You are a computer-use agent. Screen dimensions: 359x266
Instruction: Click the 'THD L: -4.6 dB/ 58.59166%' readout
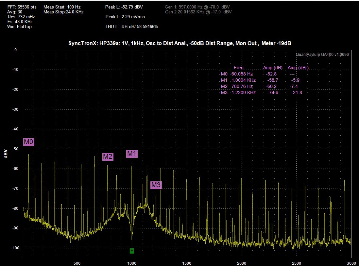132,26
